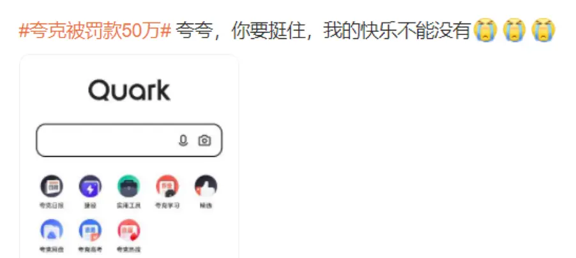This screenshot has height=258, width=576.
Task: Open the blue 夸克网盘 cloud drive icon
Action: point(52,230)
